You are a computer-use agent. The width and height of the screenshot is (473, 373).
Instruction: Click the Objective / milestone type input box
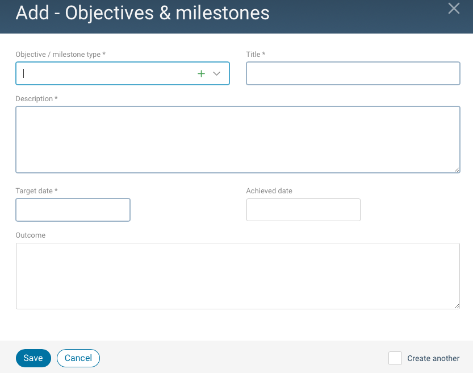tap(102, 73)
